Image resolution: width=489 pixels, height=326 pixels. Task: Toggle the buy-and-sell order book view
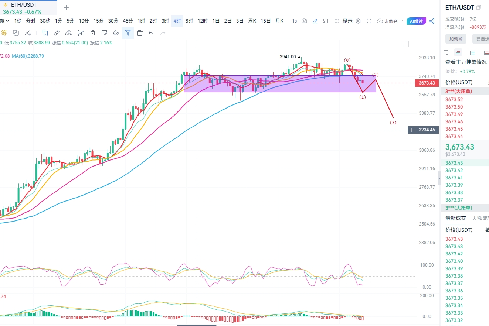(x=458, y=52)
